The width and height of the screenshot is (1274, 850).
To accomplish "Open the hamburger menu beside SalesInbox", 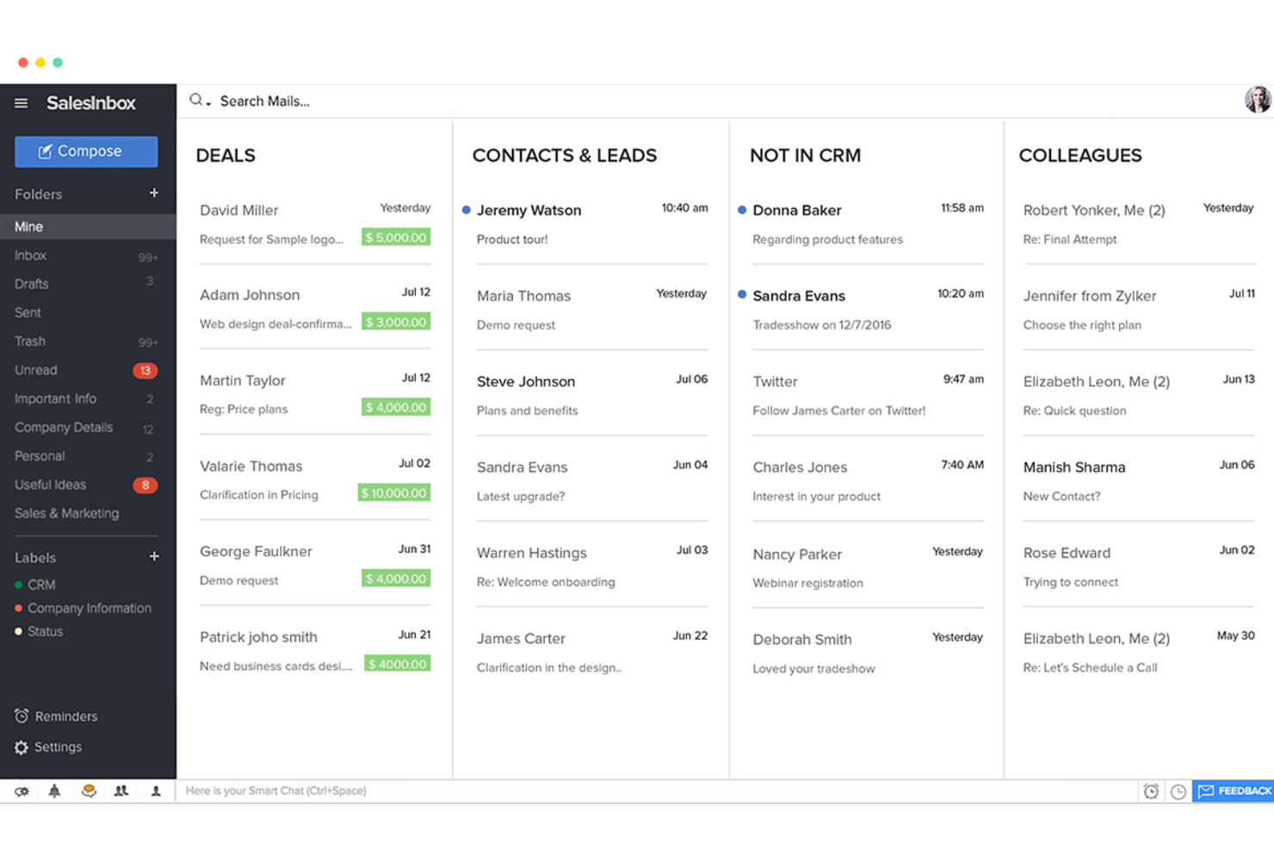I will pos(21,103).
